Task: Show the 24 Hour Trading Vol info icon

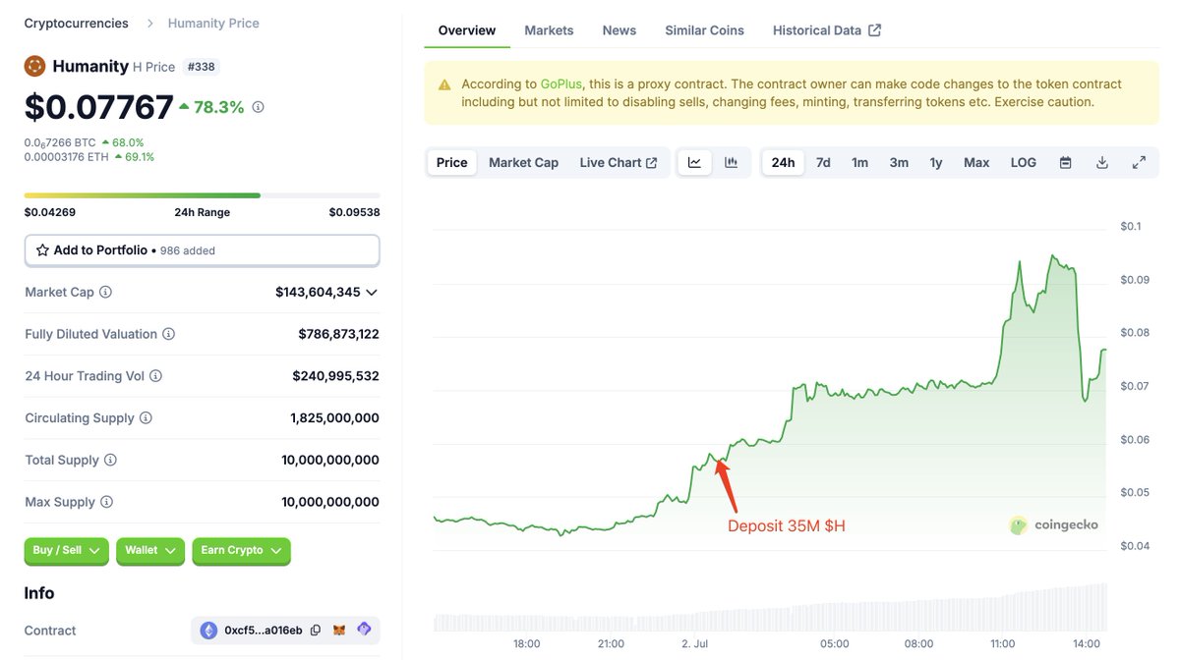Action: 156,376
